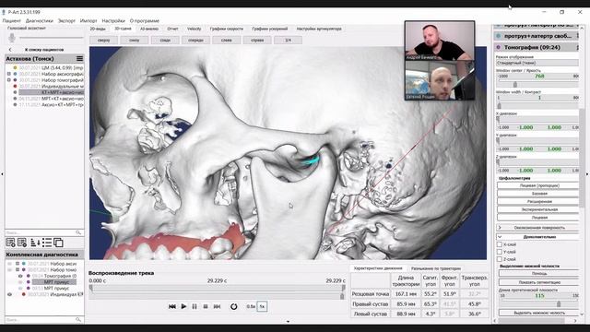The height and width of the screenshot is (332, 590).
Task: Enable the Y-слой checkbox
Action: click(x=500, y=252)
